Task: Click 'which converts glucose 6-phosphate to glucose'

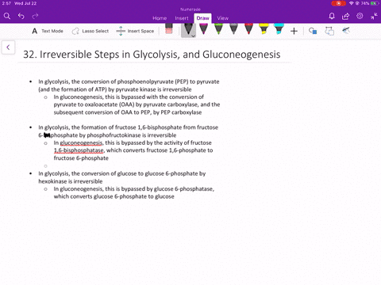Action: (x=114, y=196)
